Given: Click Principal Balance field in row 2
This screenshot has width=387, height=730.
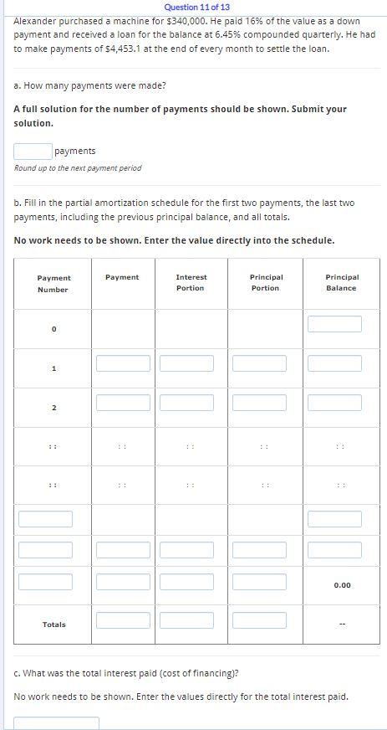Looking at the screenshot, I should pyautogui.click(x=334, y=403).
